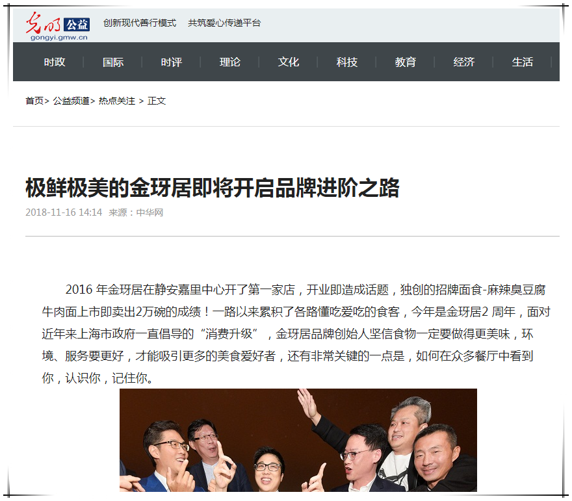572x501 pixels.
Task: Click the 光明公益 logo
Action: tap(57, 26)
